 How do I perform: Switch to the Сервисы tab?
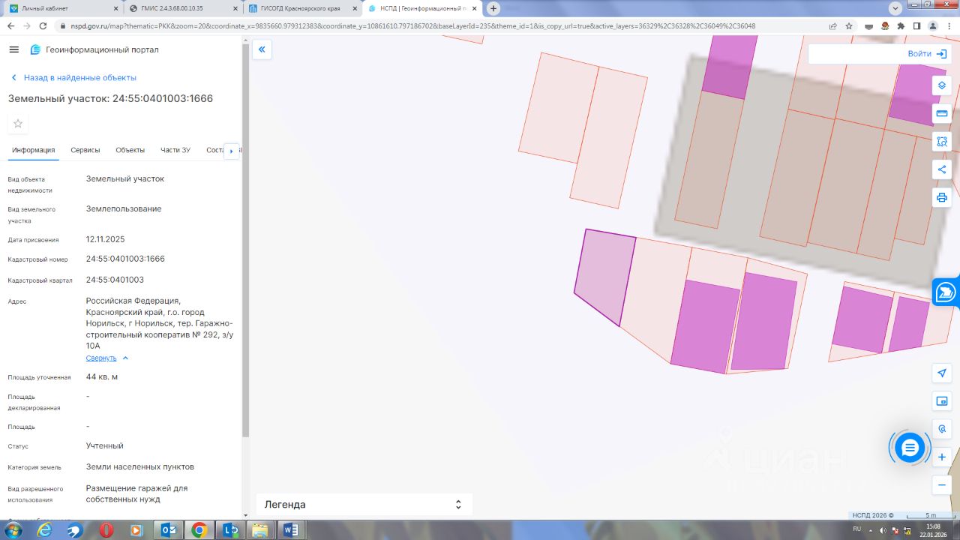click(85, 150)
